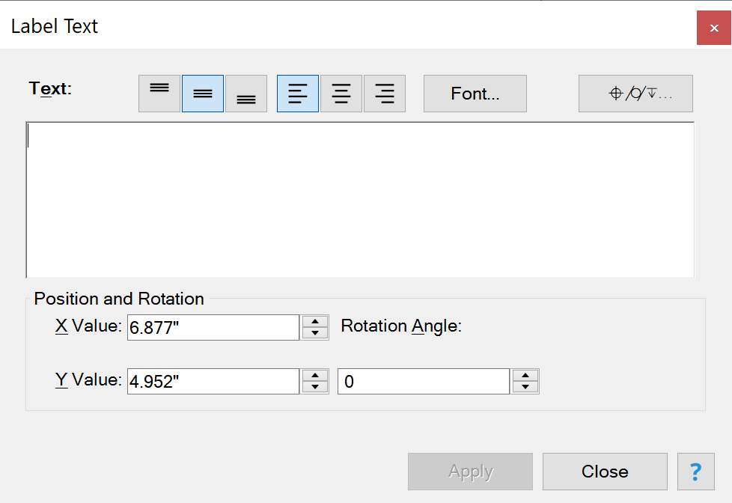Decrease the Y Value with down arrow
Viewport: 732px width, 503px height.
click(x=315, y=387)
